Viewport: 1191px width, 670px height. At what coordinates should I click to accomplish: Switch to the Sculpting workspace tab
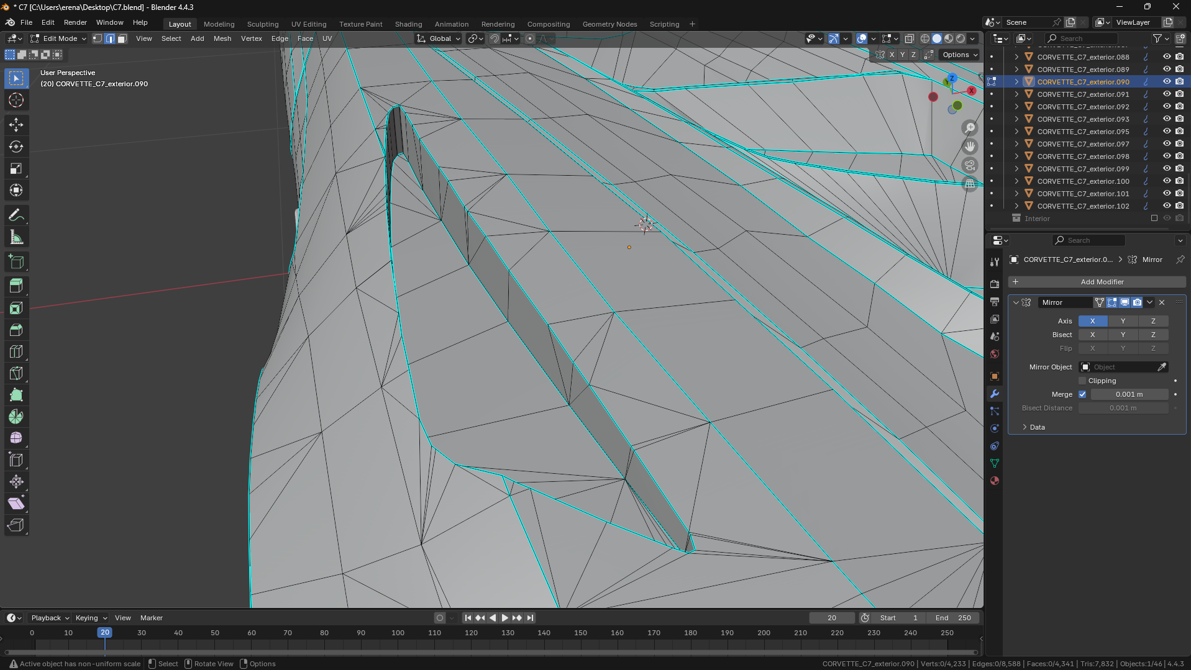point(263,24)
